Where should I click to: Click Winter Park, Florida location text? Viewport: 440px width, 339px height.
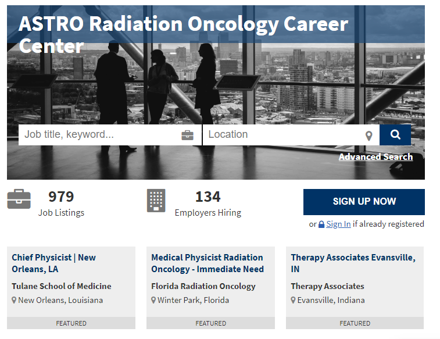coord(193,300)
